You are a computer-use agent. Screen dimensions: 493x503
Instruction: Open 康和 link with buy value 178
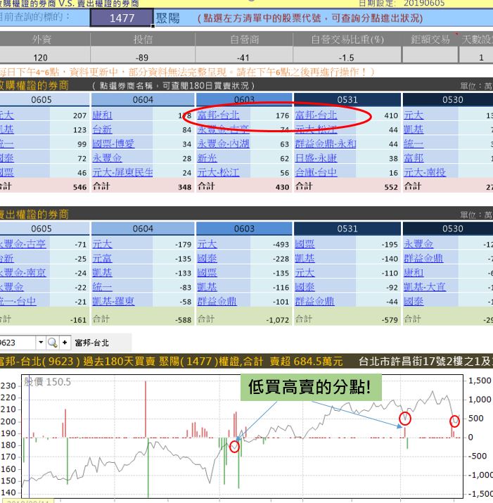[x=102, y=115]
